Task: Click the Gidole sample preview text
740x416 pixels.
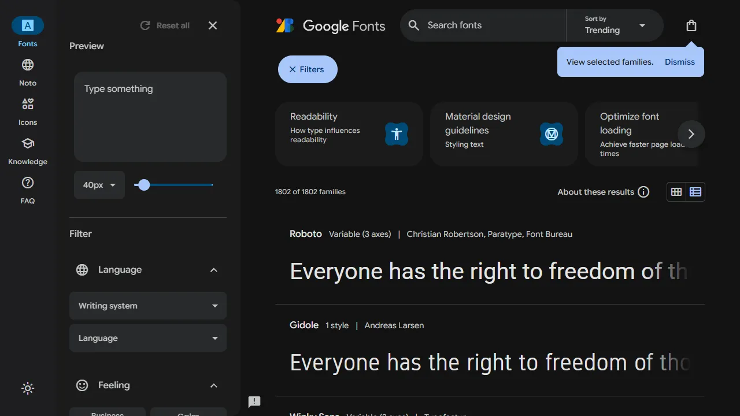Action: pos(490,363)
